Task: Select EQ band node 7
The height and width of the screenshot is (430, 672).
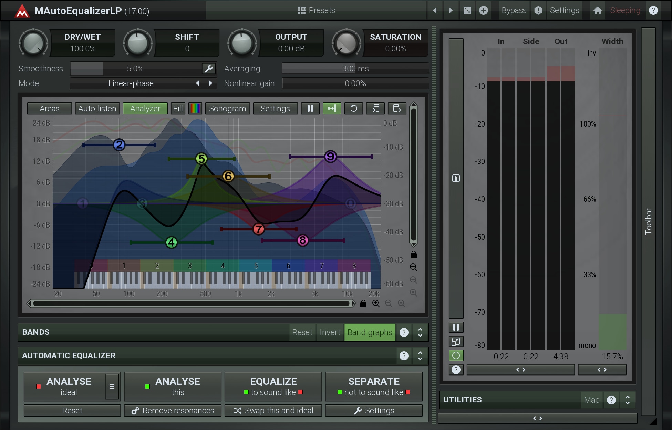Action: click(258, 229)
